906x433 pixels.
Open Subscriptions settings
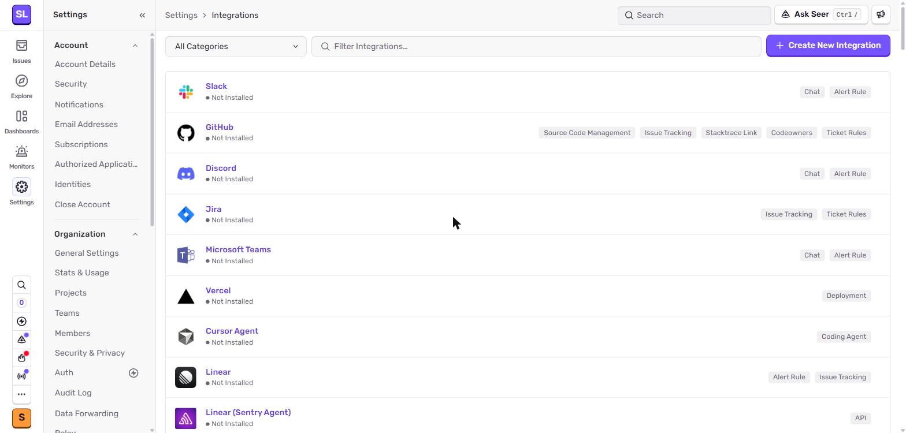81,144
